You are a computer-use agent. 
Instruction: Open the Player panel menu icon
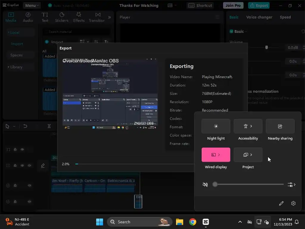(x=217, y=17)
